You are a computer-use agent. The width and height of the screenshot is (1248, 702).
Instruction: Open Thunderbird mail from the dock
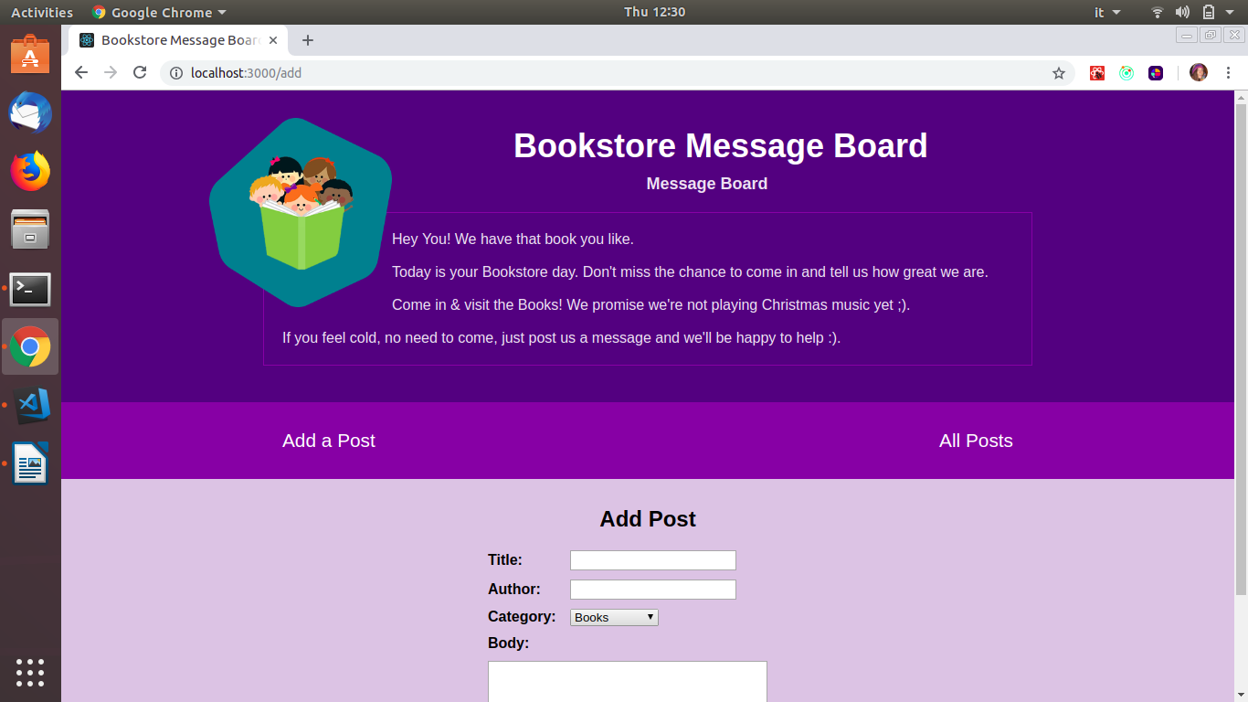[30, 113]
